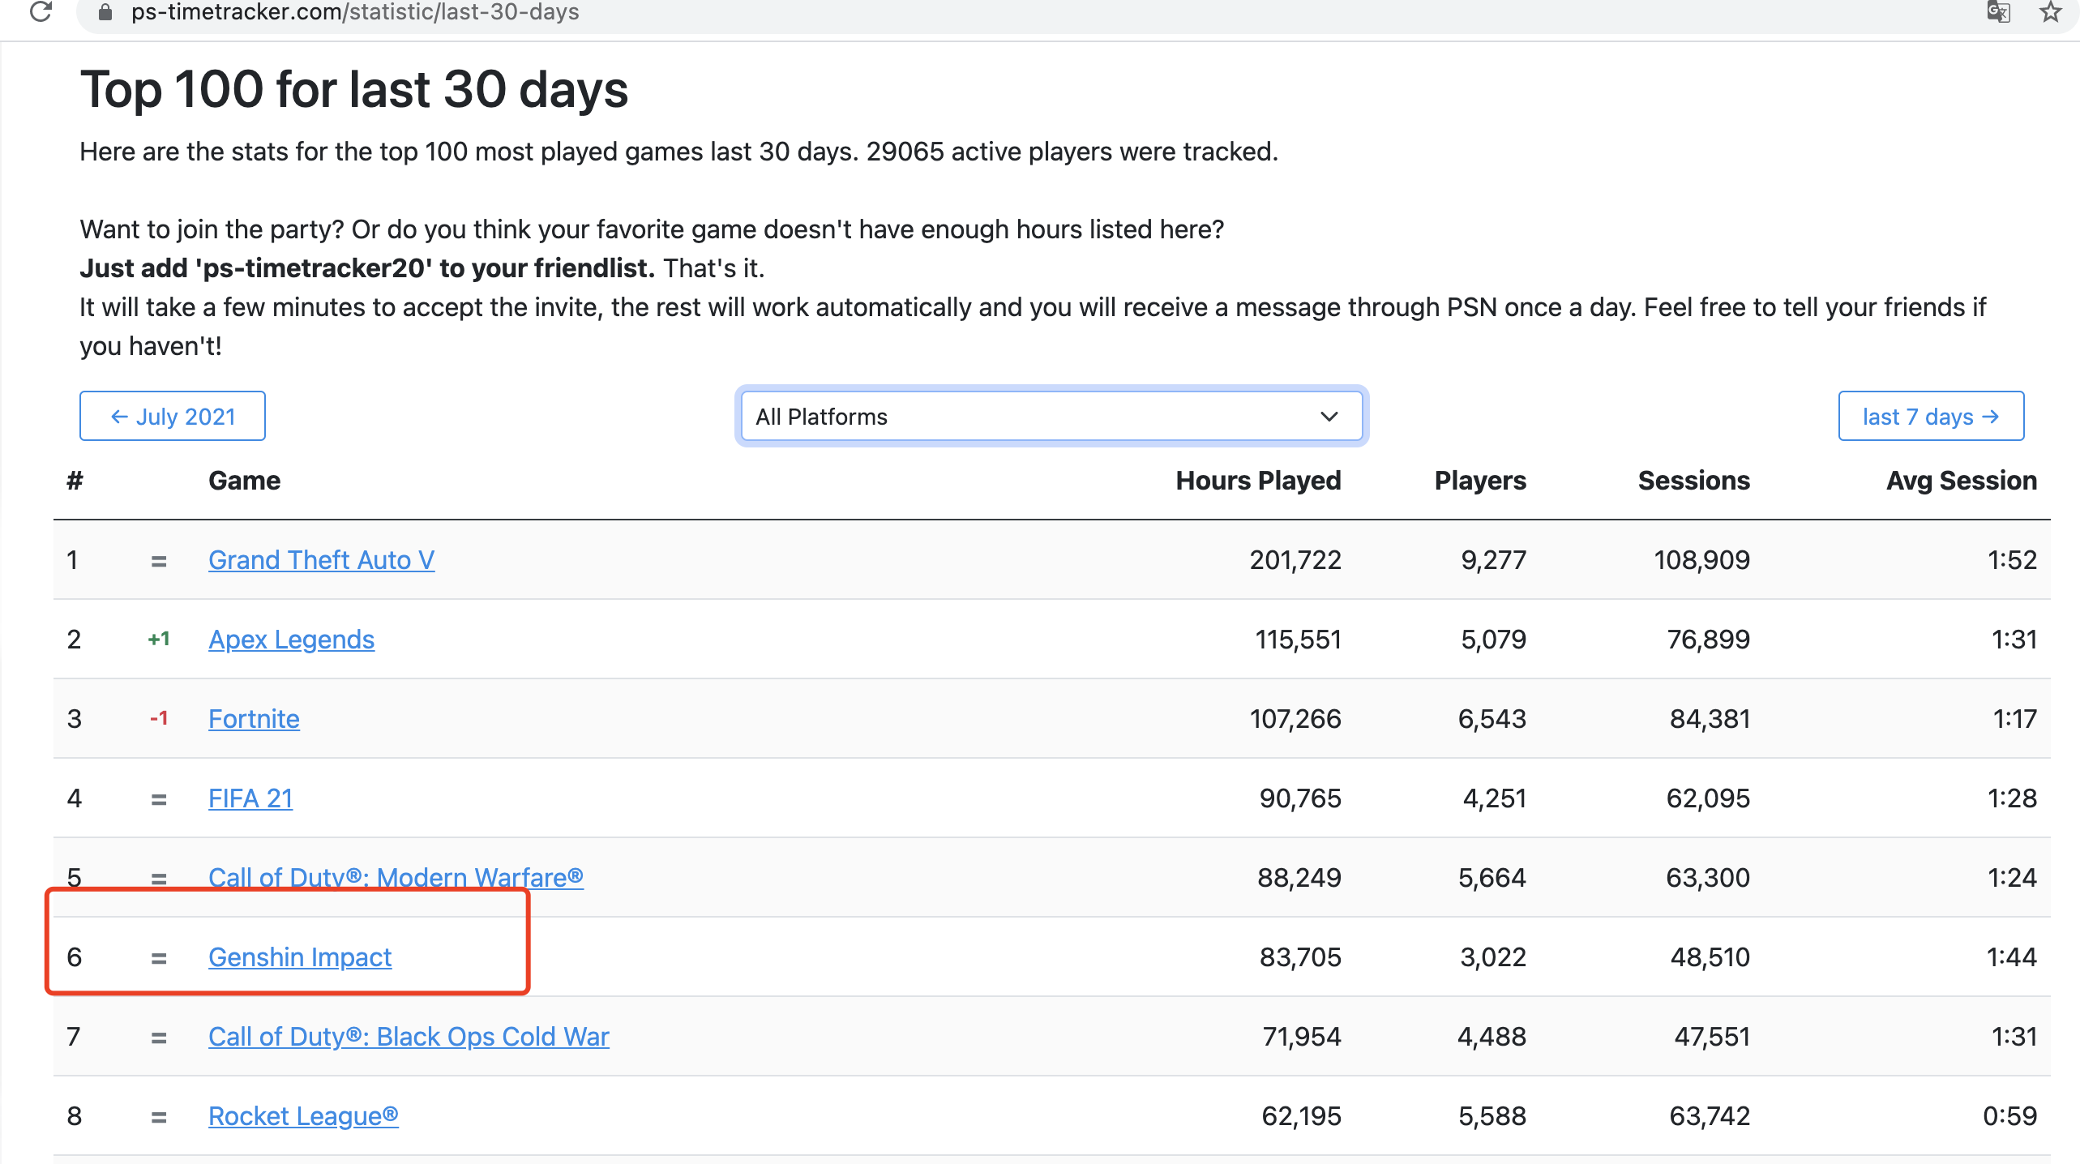
Task: Open the All Platforms dropdown
Action: point(1051,417)
